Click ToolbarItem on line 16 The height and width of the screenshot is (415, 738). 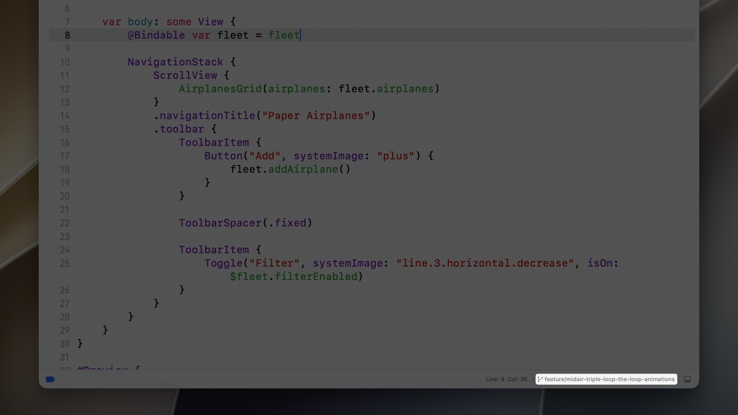point(214,143)
